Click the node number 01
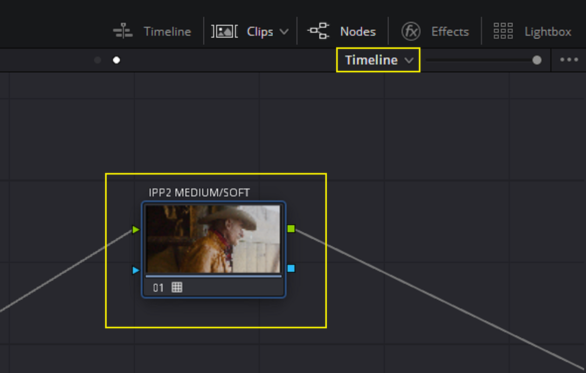 pos(159,288)
